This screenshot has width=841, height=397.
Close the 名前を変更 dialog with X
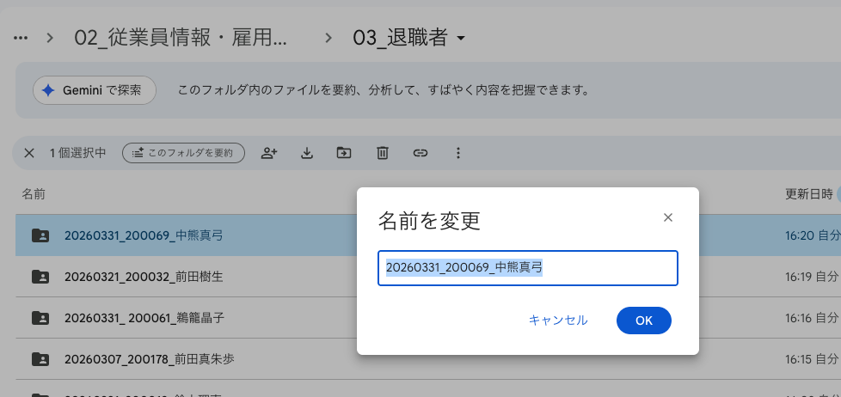click(668, 217)
